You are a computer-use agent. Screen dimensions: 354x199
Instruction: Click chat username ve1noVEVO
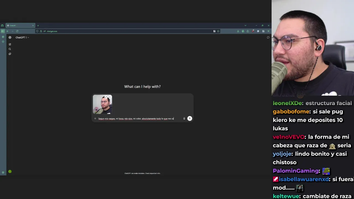288,137
